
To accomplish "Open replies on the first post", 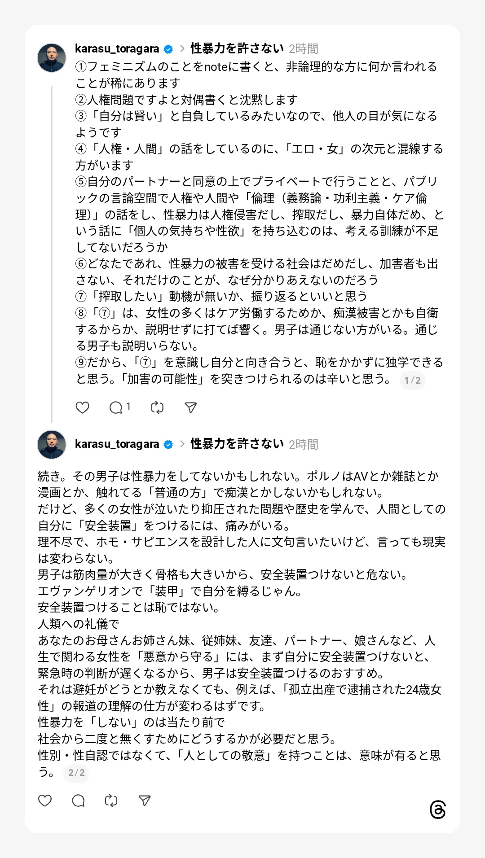I will [120, 407].
